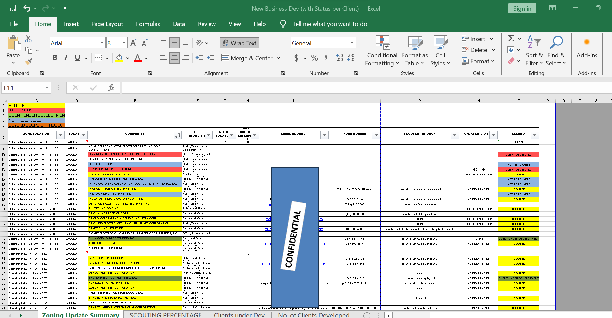Open Find & Select menu

tap(556, 51)
